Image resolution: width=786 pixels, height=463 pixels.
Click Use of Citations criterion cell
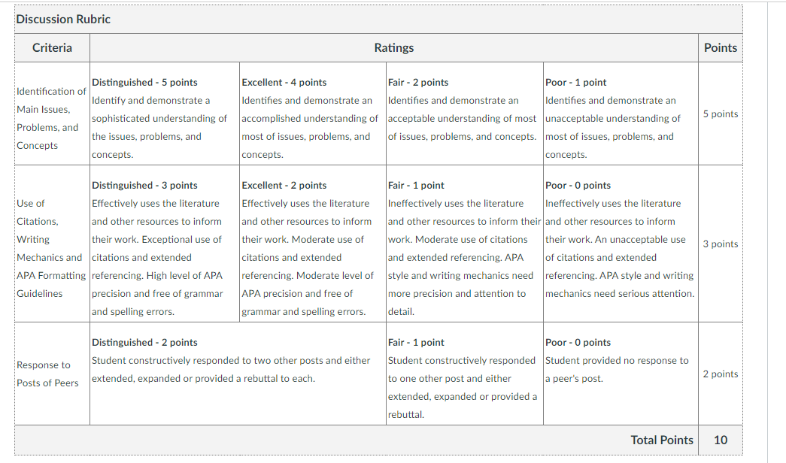(52, 244)
